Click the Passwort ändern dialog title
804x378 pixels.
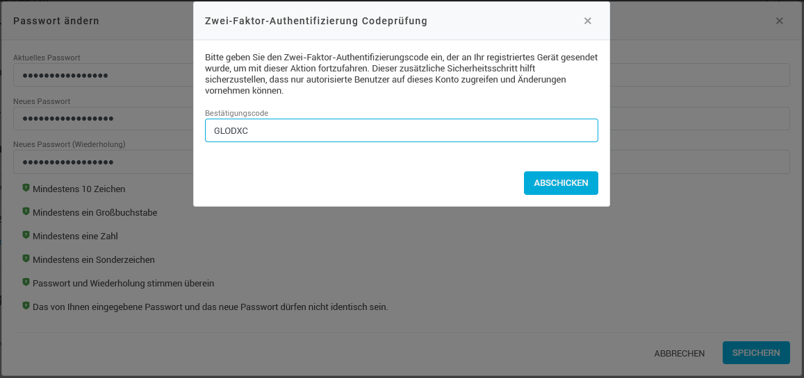click(x=56, y=21)
